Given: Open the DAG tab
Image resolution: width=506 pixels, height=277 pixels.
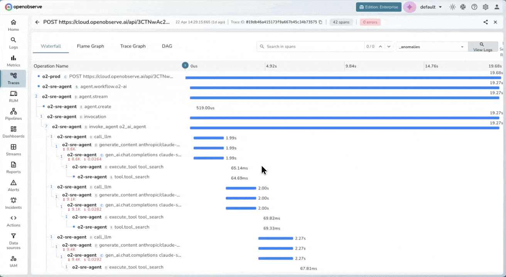Looking at the screenshot, I should pos(167,46).
